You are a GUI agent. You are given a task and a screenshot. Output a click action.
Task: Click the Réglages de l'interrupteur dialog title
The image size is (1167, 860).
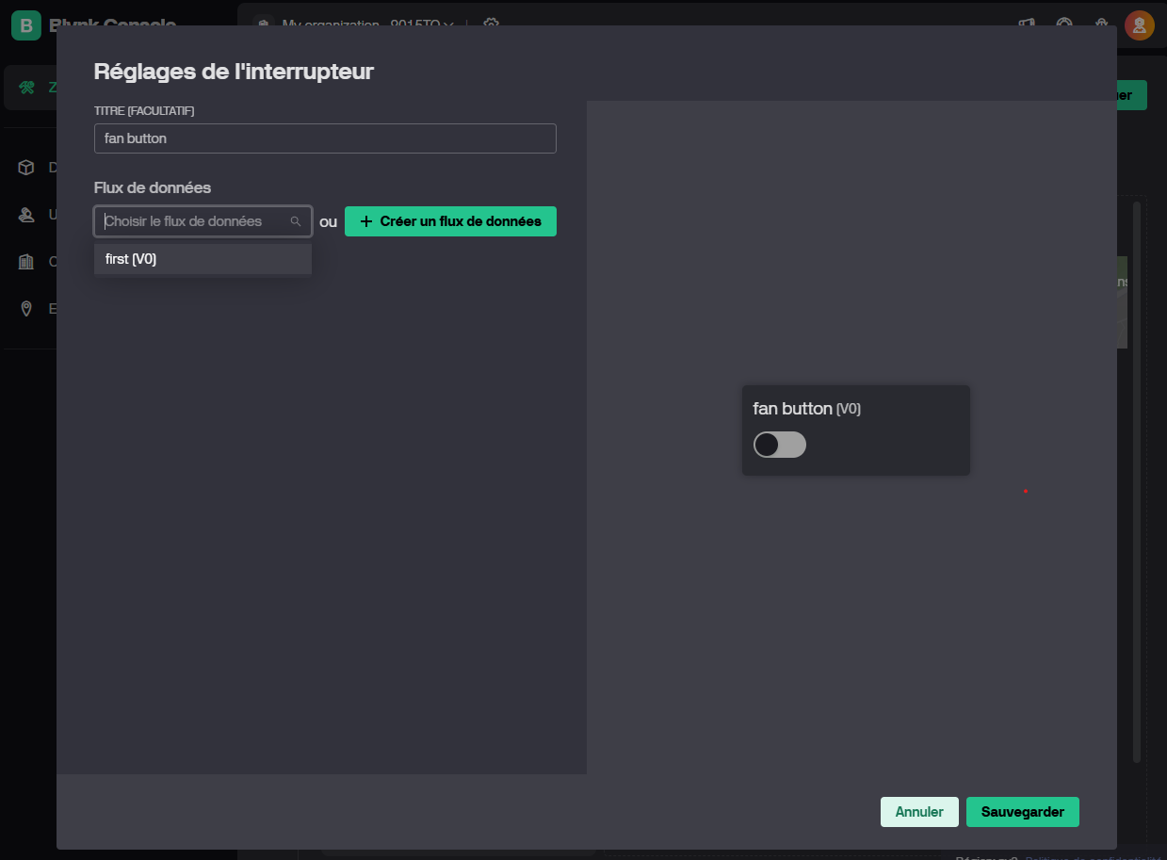234,72
